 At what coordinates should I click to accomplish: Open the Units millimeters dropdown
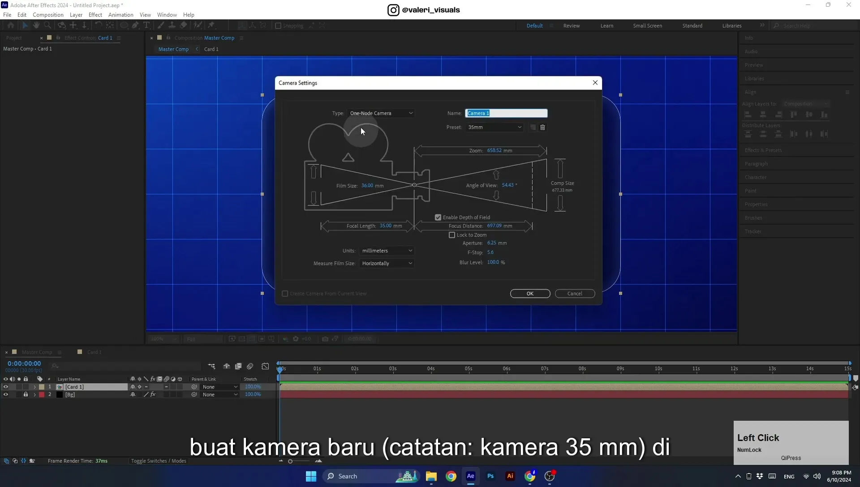pyautogui.click(x=387, y=251)
